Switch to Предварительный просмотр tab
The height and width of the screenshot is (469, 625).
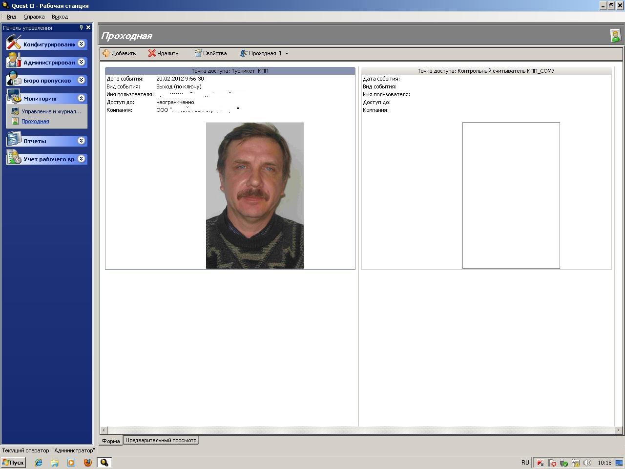(x=161, y=440)
